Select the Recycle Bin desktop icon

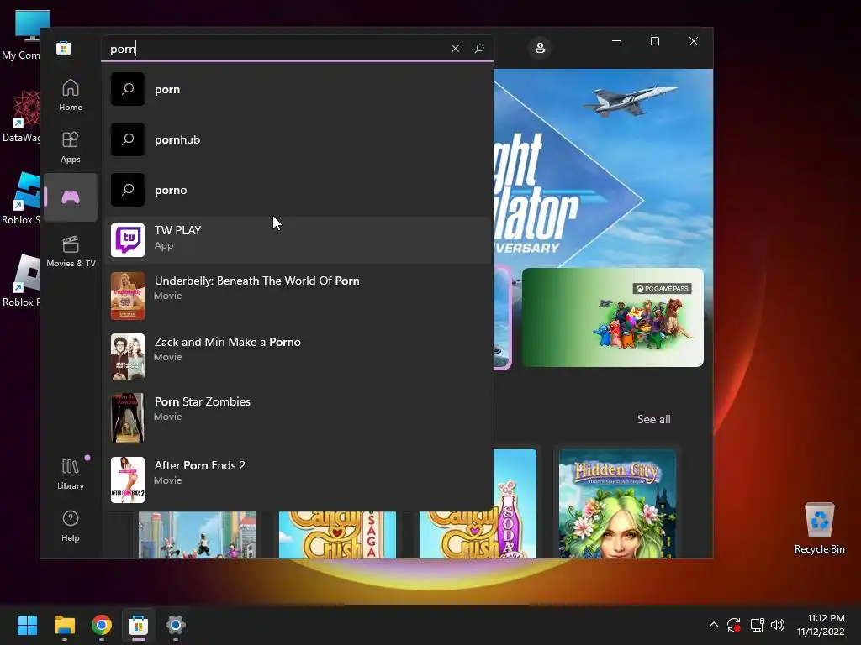(x=819, y=528)
